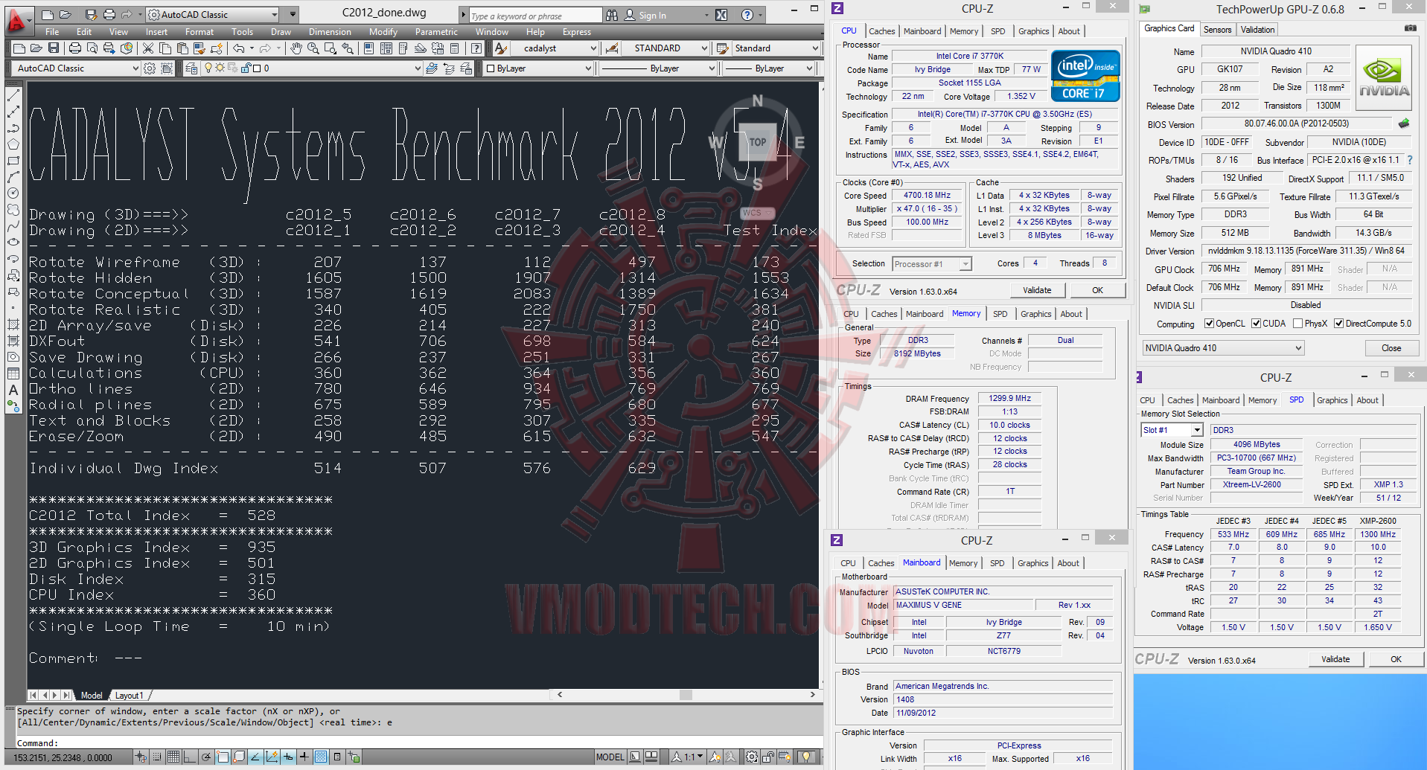Toggle Polar Tracking in status bar
Viewport: 1427px width, 770px height.
206,757
